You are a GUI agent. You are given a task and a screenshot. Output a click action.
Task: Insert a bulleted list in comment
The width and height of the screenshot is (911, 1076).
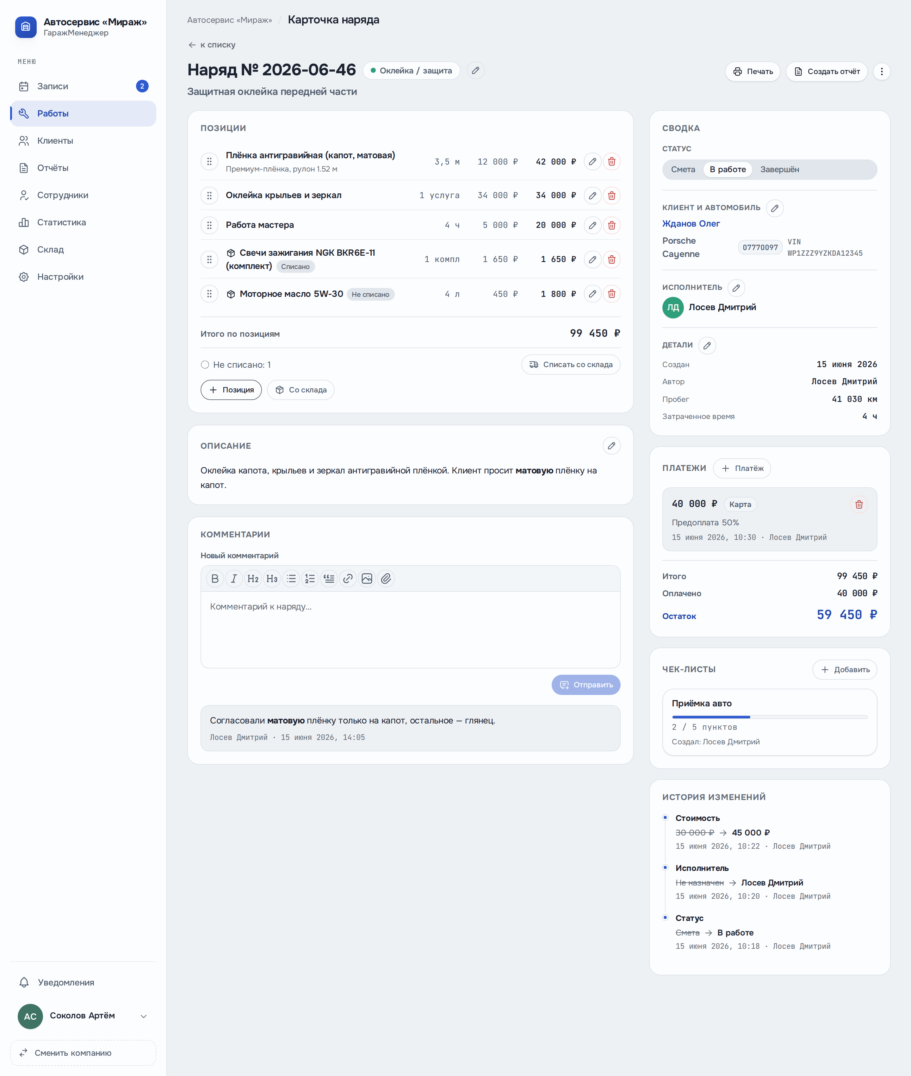point(291,579)
